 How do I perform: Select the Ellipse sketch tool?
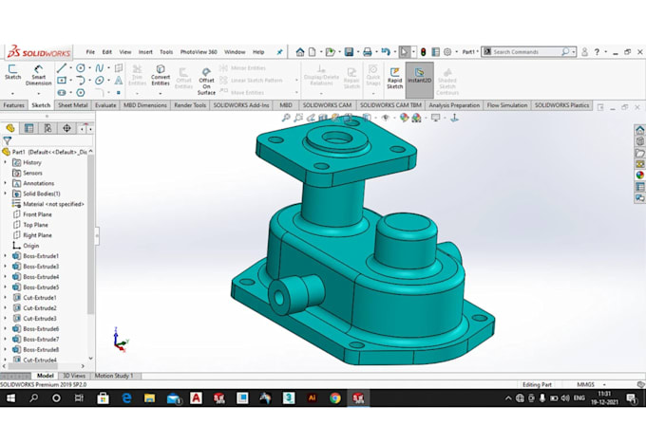pyautogui.click(x=100, y=81)
